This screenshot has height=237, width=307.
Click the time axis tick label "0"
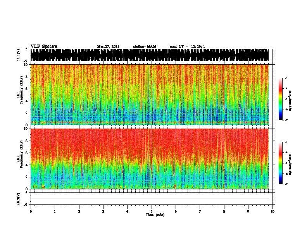tap(31, 211)
